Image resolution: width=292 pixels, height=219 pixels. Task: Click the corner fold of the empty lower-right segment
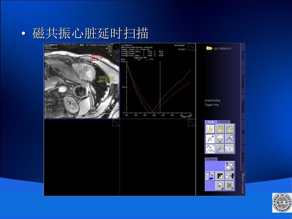tap(192, 123)
